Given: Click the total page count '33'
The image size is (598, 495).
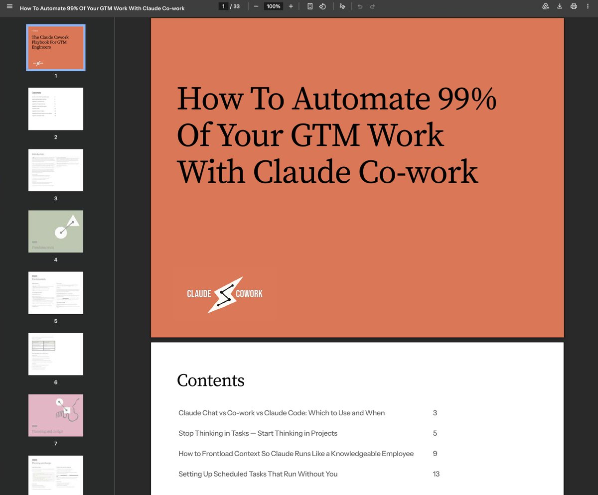Looking at the screenshot, I should point(236,6).
